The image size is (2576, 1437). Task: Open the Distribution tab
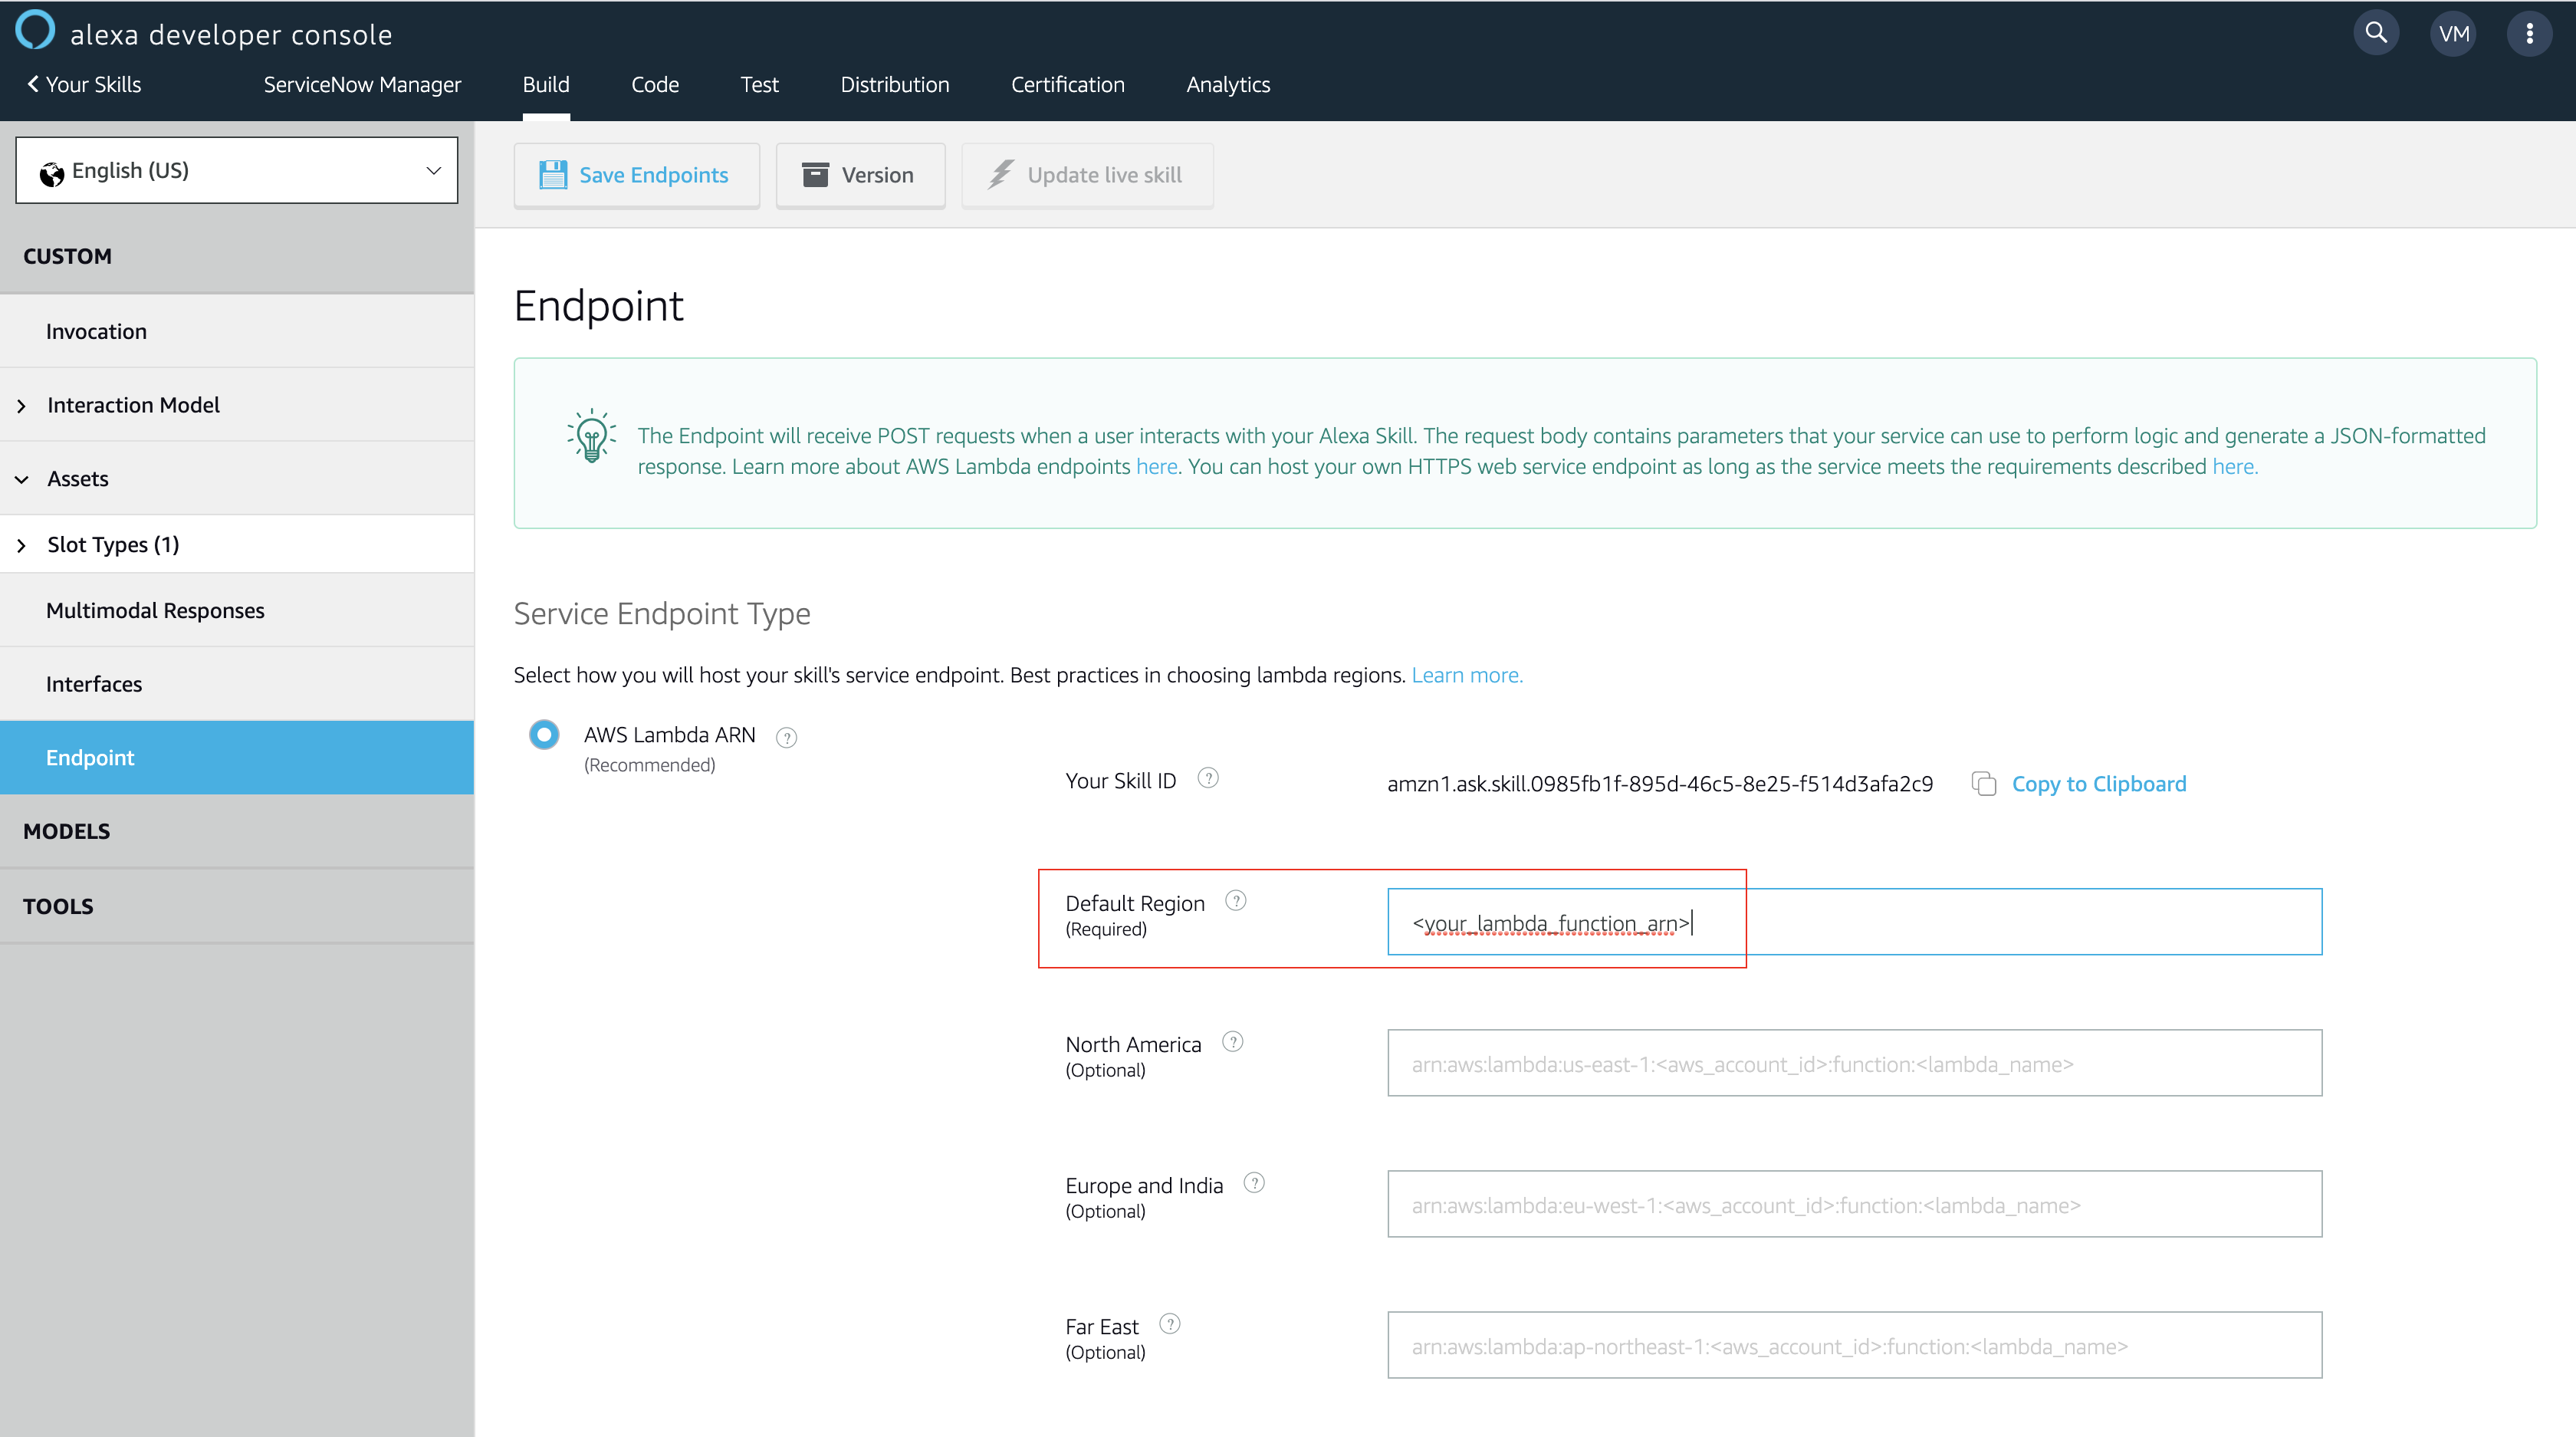(895, 85)
